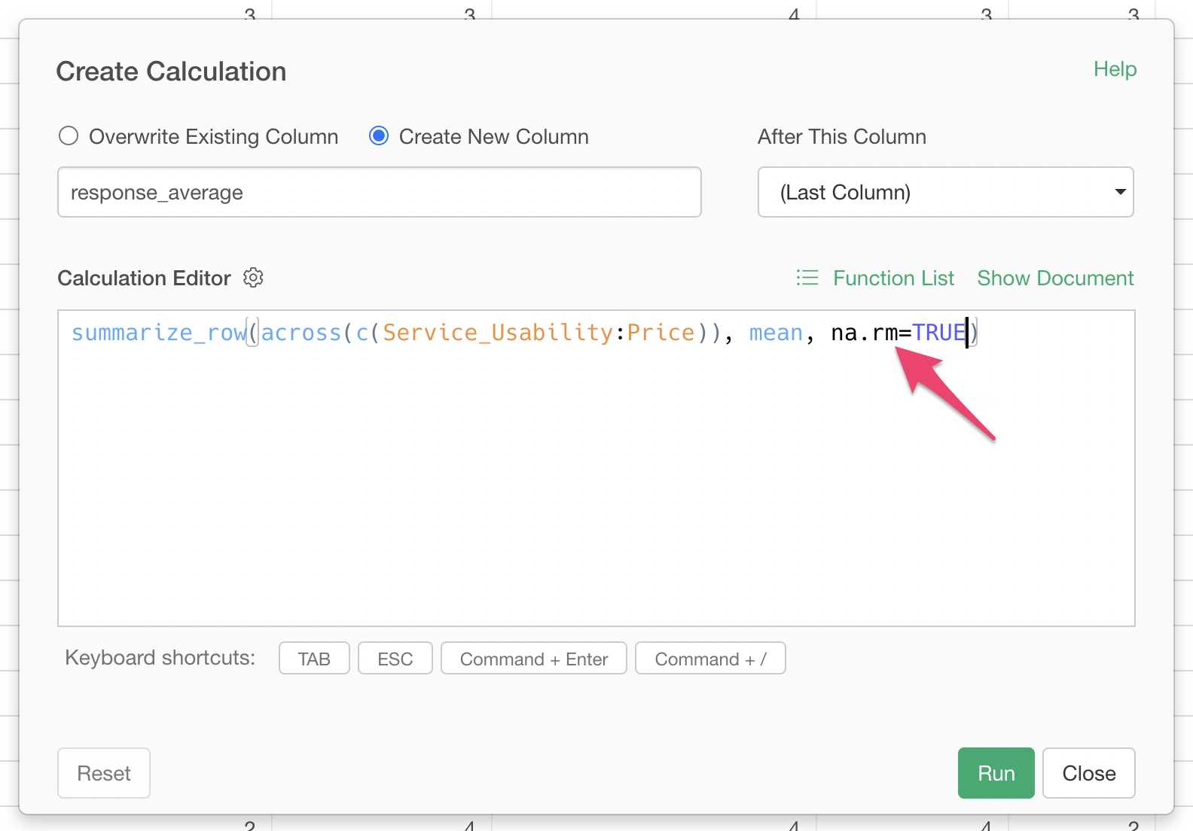Click the mean function in the formula
The image size is (1193, 831).
coord(776,333)
